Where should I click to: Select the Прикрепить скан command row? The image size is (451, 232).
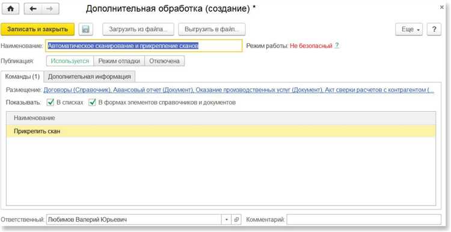click(x=221, y=131)
